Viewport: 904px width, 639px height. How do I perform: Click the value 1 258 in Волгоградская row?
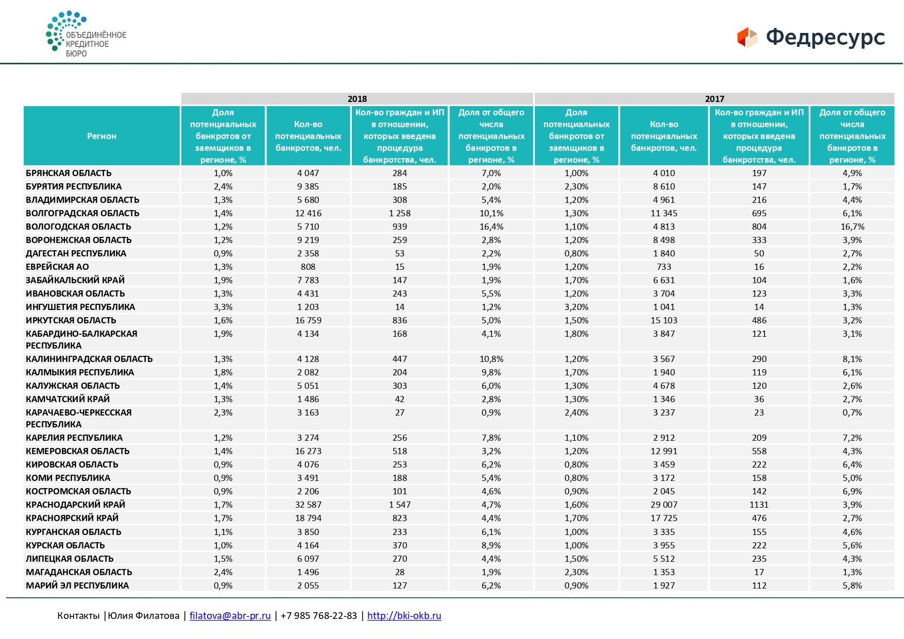coord(400,213)
